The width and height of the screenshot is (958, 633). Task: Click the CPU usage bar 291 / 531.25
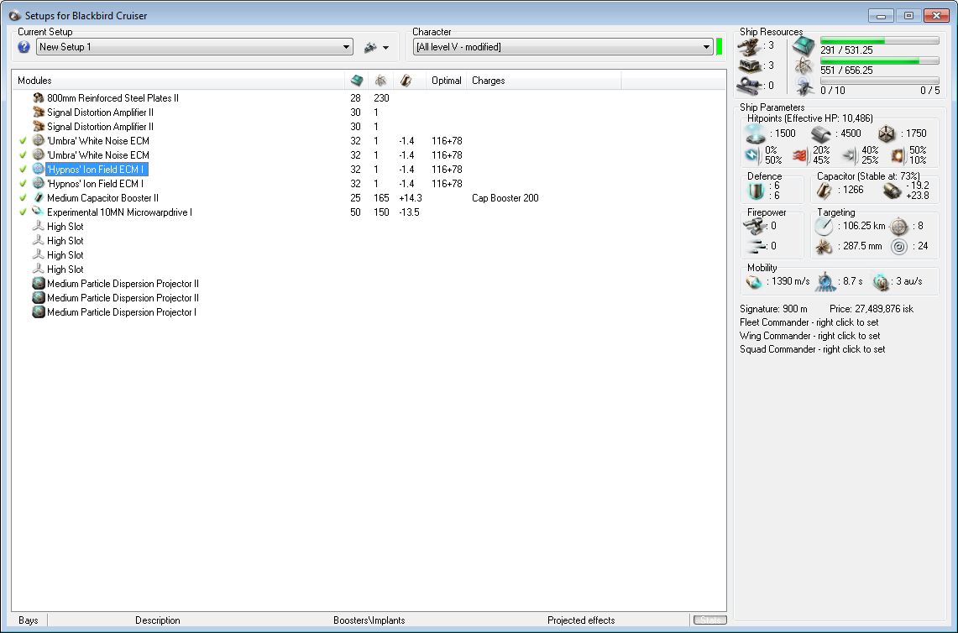[x=879, y=41]
